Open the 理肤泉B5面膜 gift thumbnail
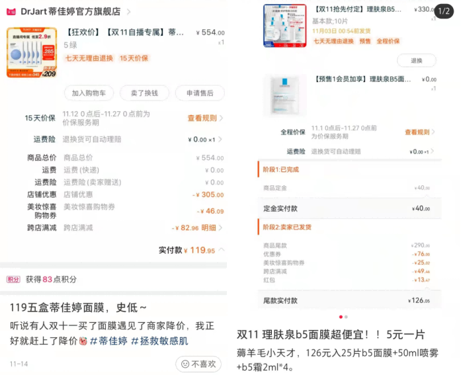 pos(285,95)
